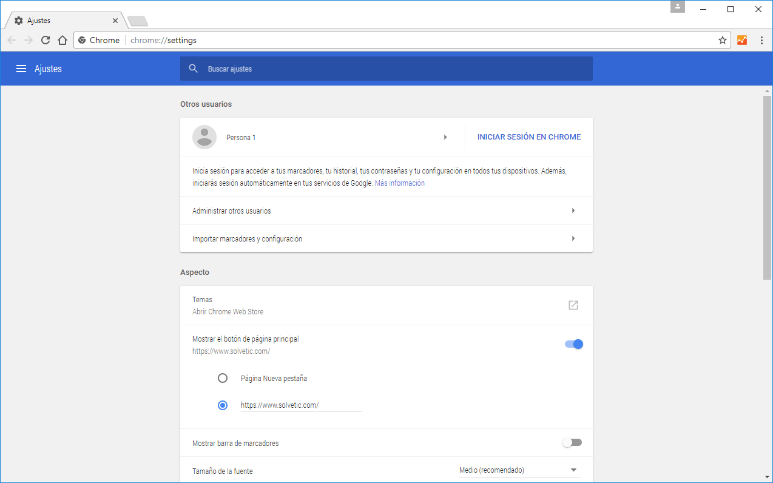Minimize the Chrome window
The height and width of the screenshot is (483, 773).
click(x=704, y=9)
